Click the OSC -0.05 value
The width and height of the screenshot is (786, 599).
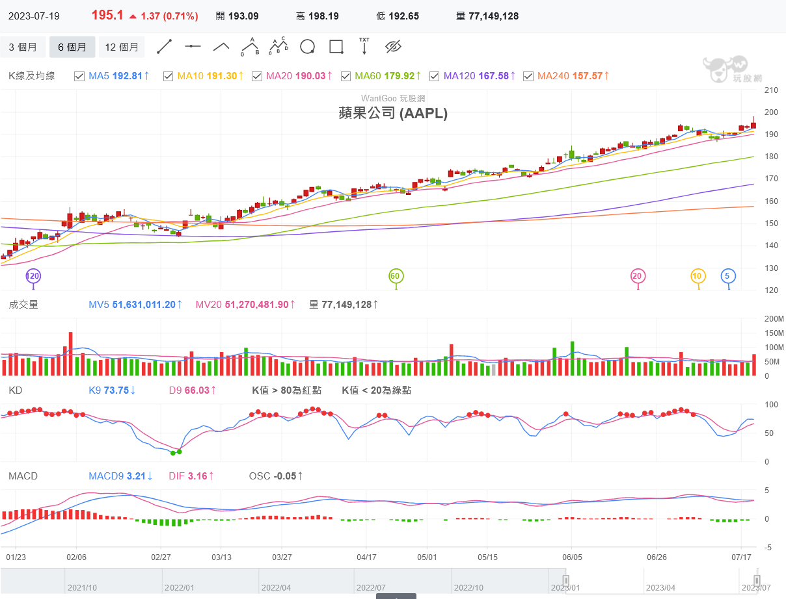[x=277, y=476]
